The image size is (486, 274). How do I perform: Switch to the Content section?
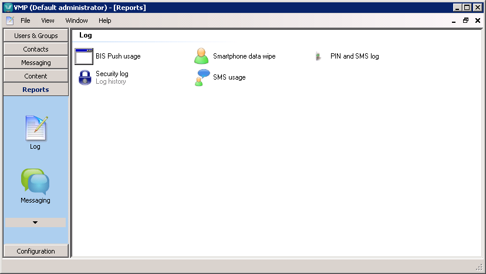click(36, 76)
